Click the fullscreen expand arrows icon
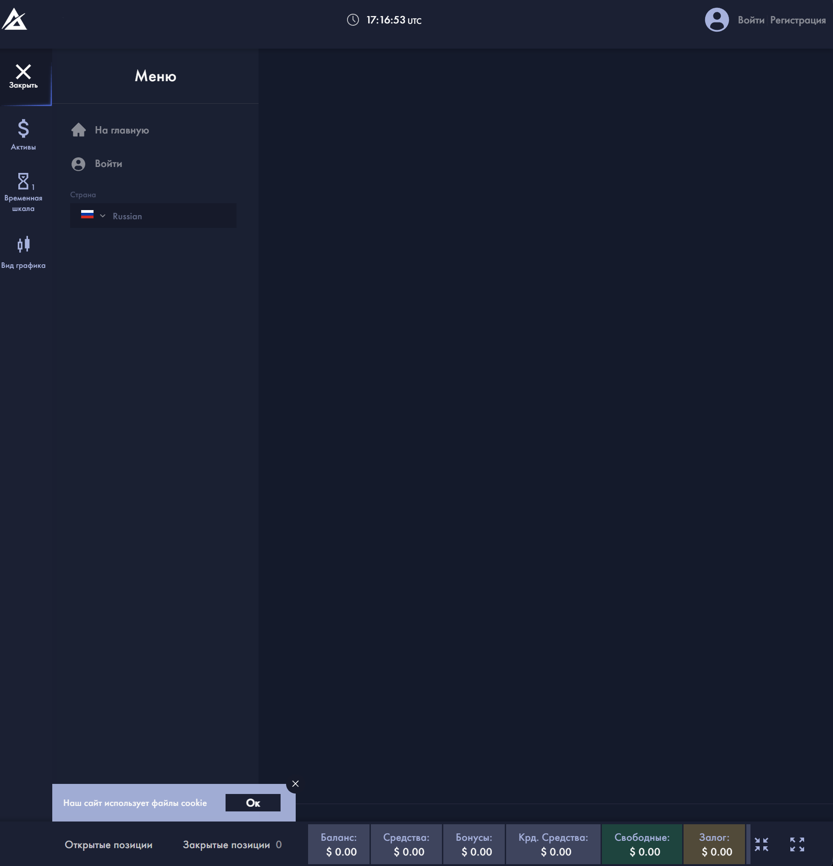Image resolution: width=833 pixels, height=866 pixels. pyautogui.click(x=797, y=844)
